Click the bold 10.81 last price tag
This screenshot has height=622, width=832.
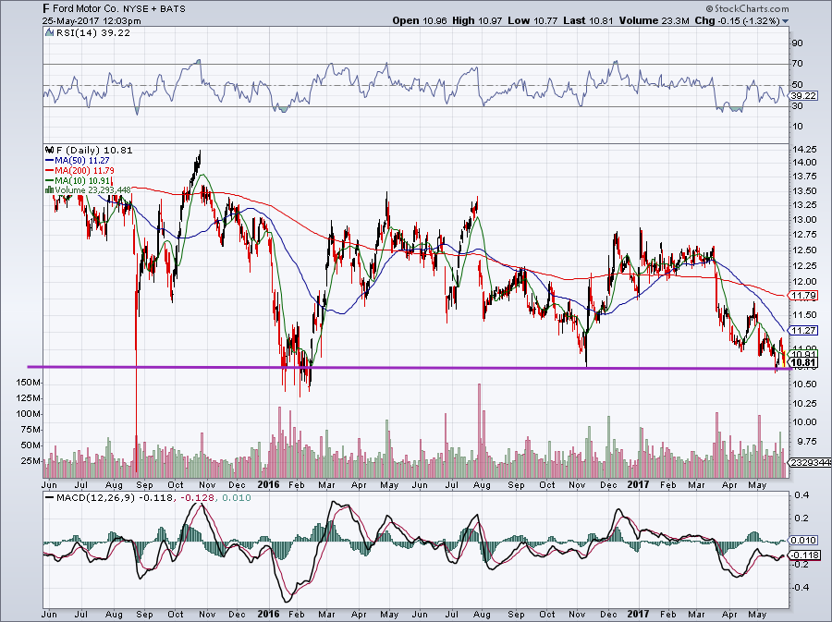803,363
